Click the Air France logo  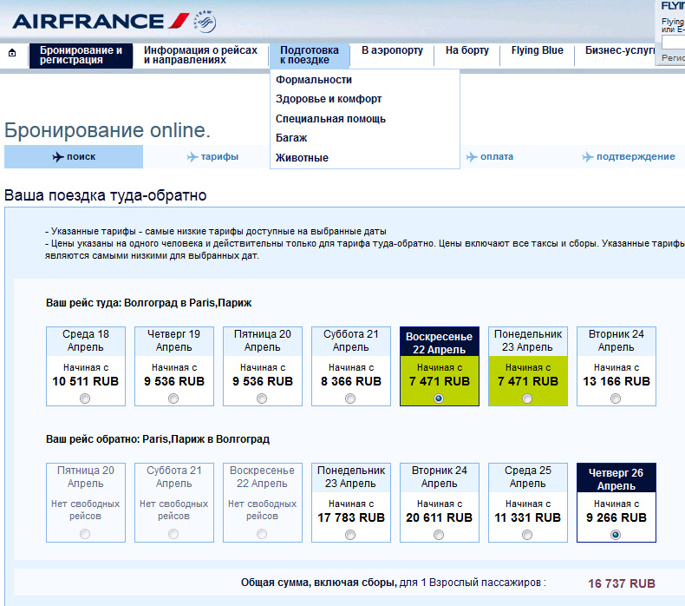click(x=101, y=21)
